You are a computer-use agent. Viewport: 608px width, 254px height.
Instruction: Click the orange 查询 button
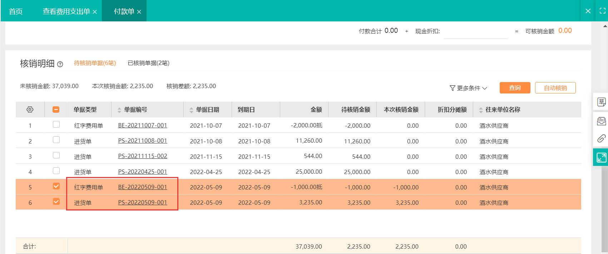(x=515, y=88)
